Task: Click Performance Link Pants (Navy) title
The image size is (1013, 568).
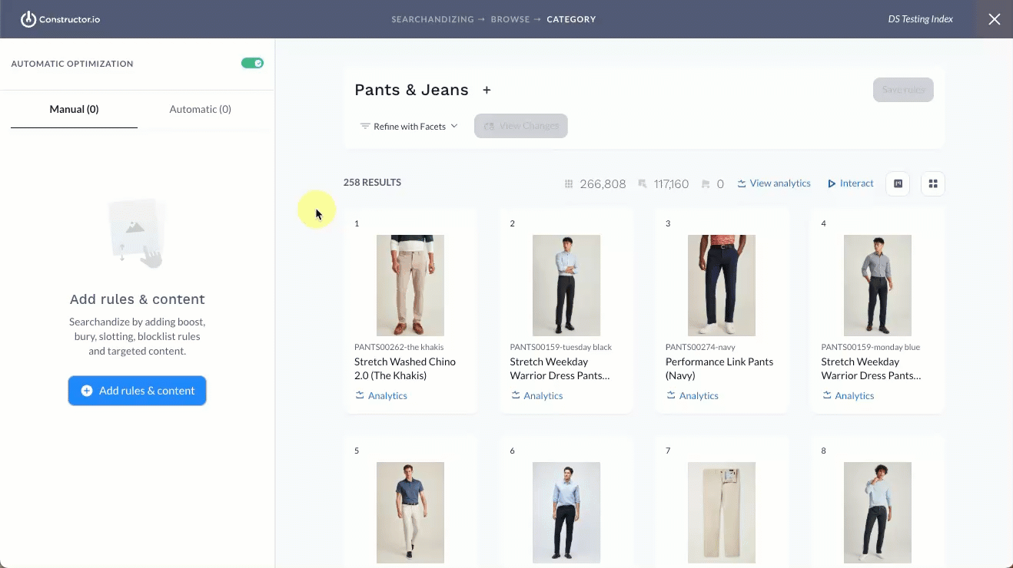Action: [719, 368]
